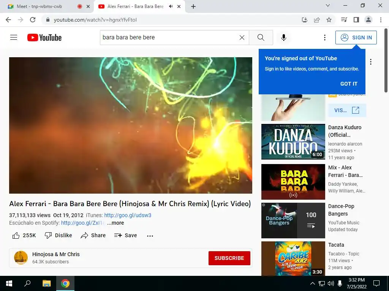389x291 pixels.
Task: Click the VIS... ad visit button
Action: point(347,110)
